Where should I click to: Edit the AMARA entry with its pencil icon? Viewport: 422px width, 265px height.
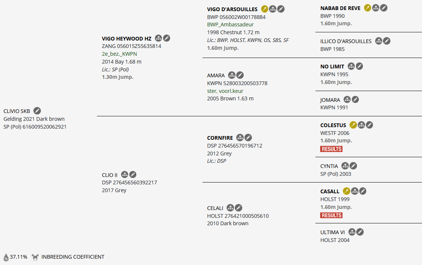240,75
